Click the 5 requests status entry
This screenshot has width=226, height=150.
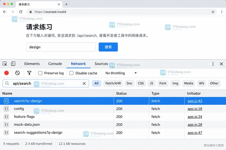(11, 144)
